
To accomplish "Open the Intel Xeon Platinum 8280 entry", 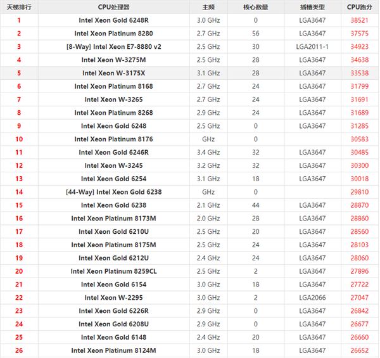I will (x=113, y=34).
